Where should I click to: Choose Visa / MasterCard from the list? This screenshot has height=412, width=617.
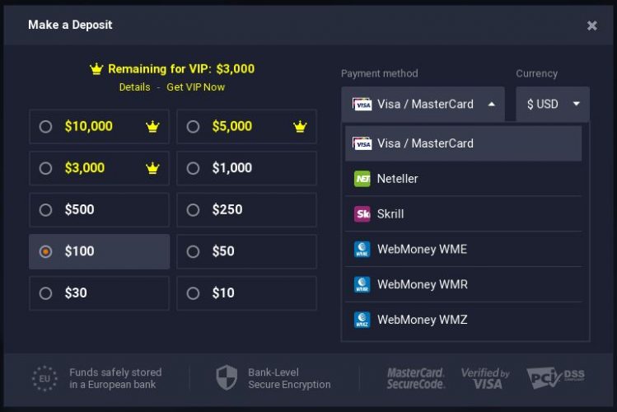tap(463, 143)
